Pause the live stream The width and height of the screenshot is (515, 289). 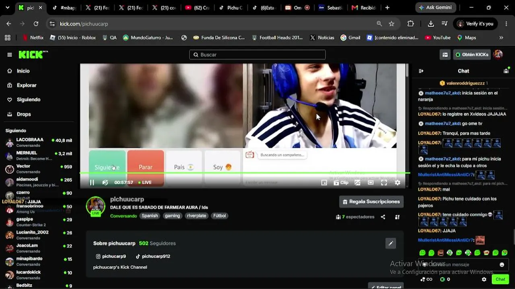pos(92,183)
